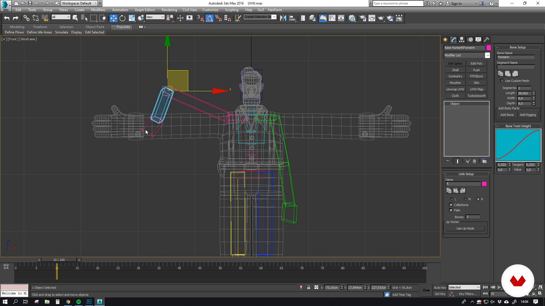Open the Utilities hammer panel tab

(x=487, y=40)
